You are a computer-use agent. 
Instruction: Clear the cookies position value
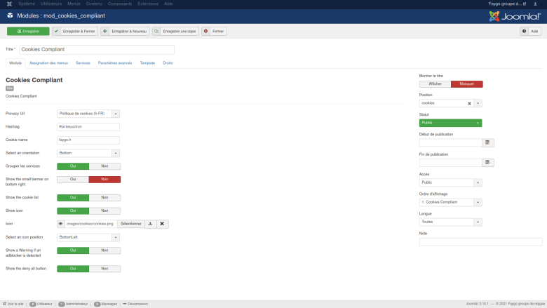470,104
